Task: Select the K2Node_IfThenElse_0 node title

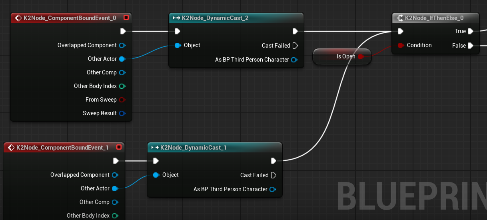Action: click(x=434, y=18)
